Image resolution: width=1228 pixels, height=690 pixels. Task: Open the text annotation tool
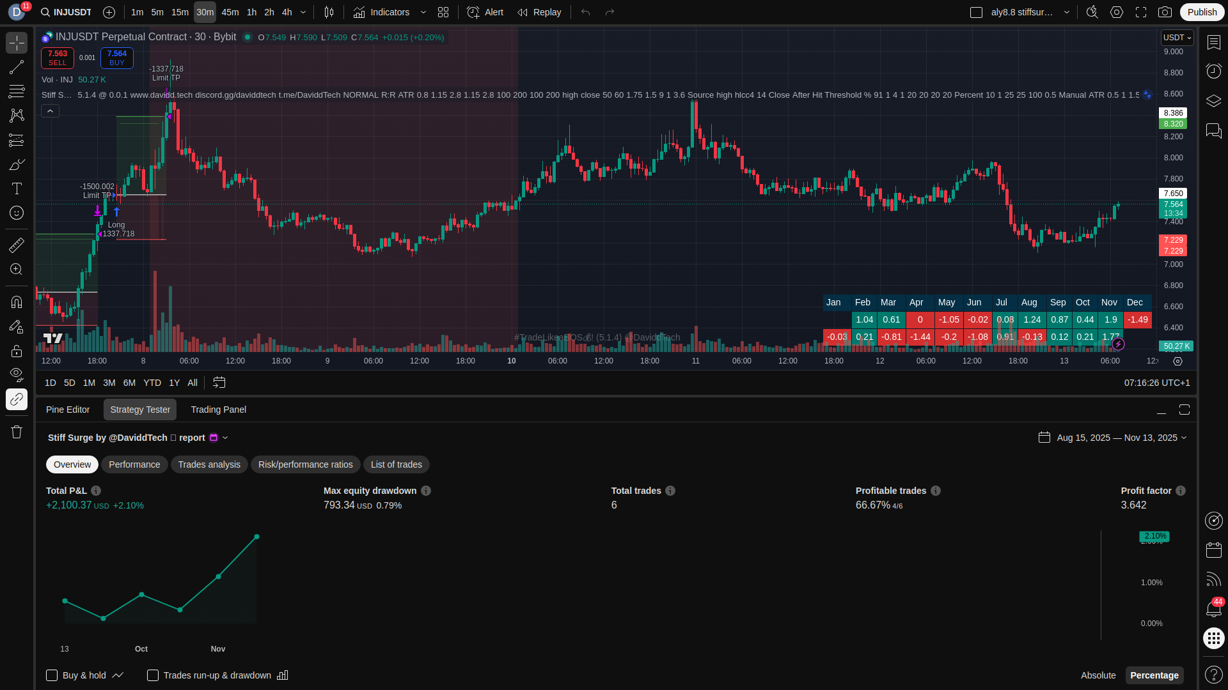pos(17,188)
